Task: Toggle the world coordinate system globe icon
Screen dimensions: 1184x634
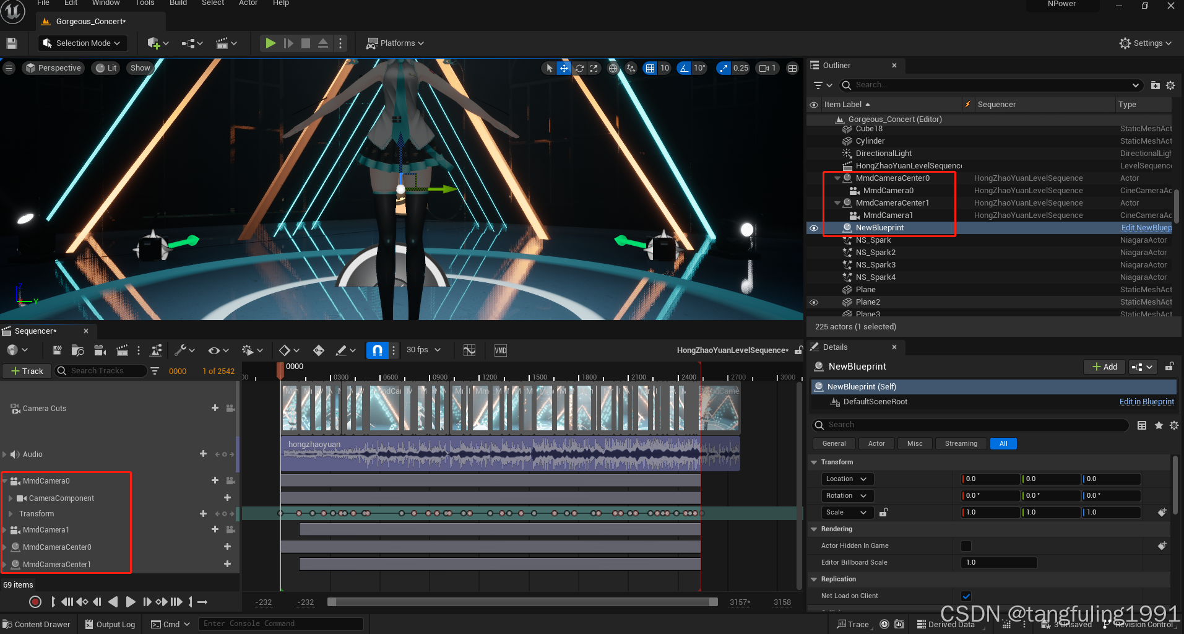Action: pos(613,68)
